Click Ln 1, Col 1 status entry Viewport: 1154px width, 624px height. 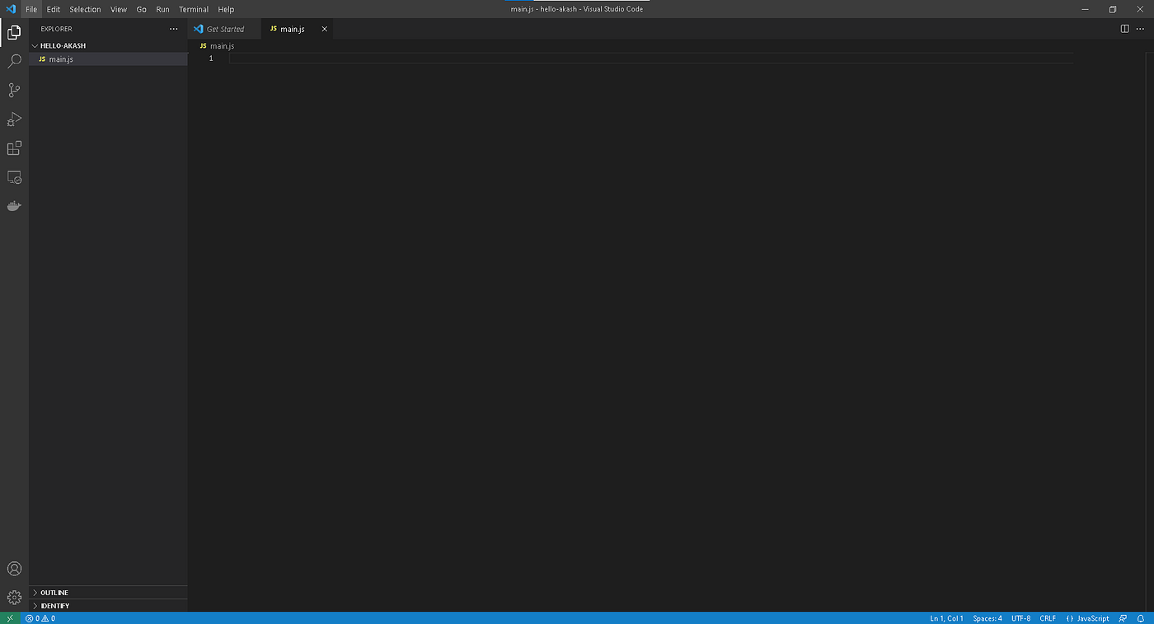click(946, 618)
